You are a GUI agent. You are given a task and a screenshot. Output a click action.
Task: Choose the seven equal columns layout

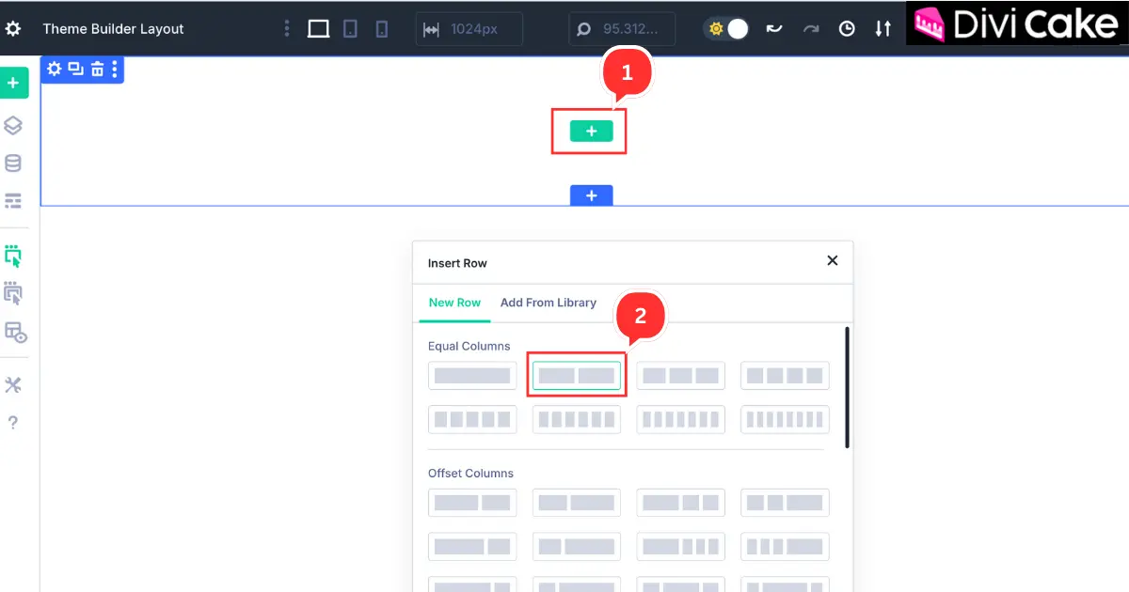[681, 419]
